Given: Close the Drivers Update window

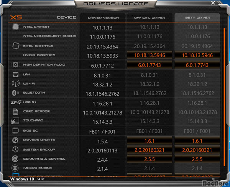Looking at the screenshot, I should point(213,3).
